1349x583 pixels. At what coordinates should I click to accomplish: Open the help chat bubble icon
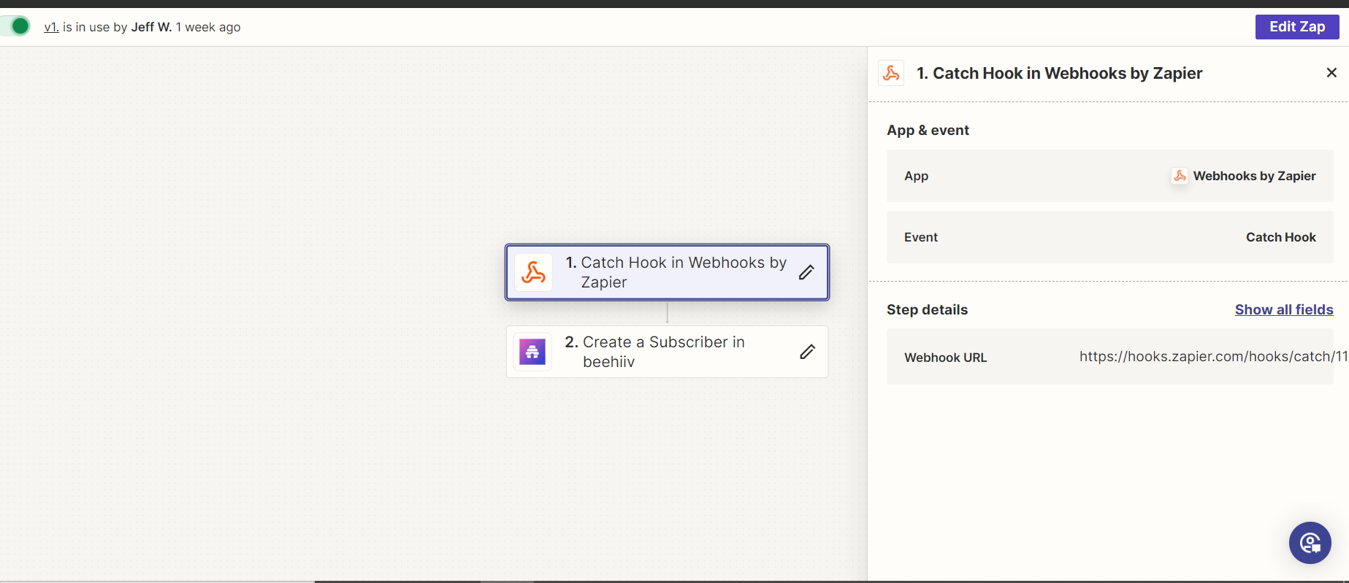1310,543
